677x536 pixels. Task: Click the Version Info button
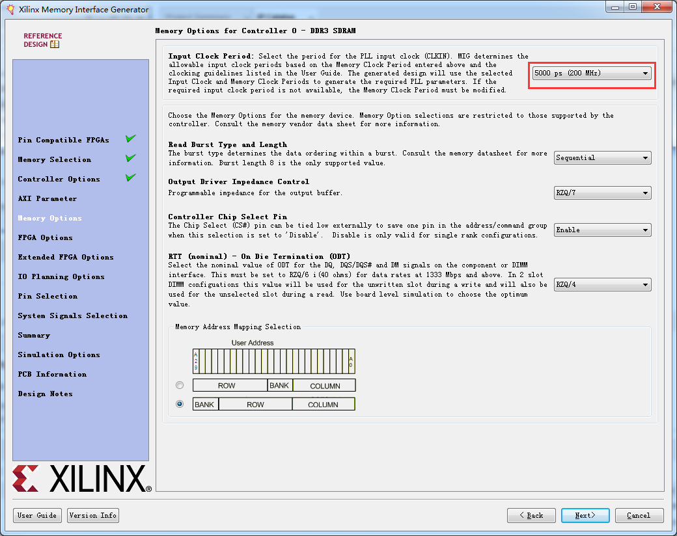pos(93,515)
